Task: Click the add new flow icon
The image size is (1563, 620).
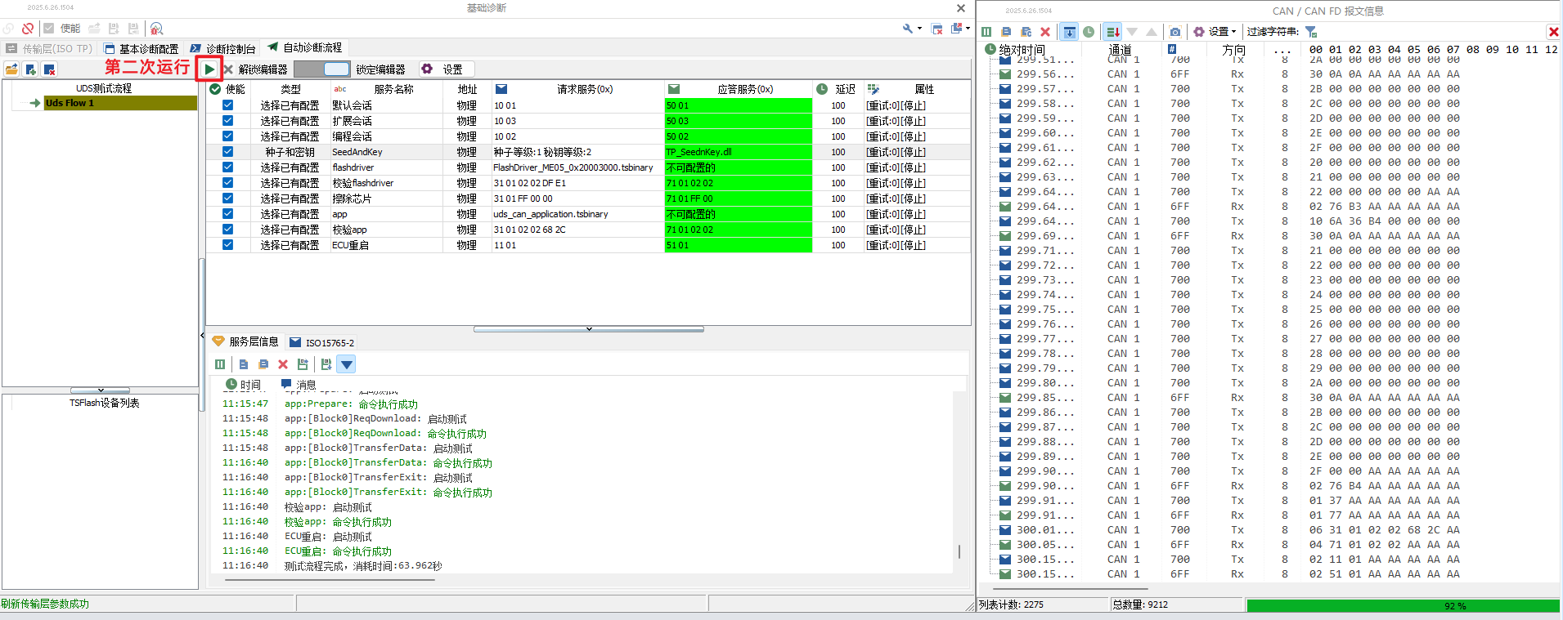Action: click(x=30, y=69)
